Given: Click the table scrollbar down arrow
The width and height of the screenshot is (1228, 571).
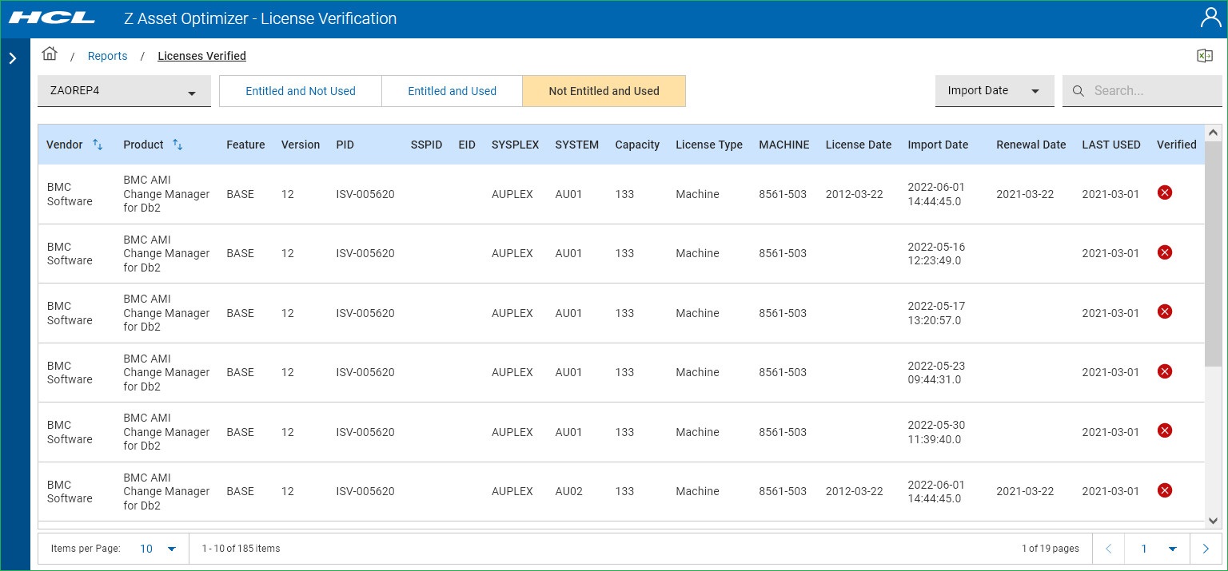Looking at the screenshot, I should point(1212,520).
